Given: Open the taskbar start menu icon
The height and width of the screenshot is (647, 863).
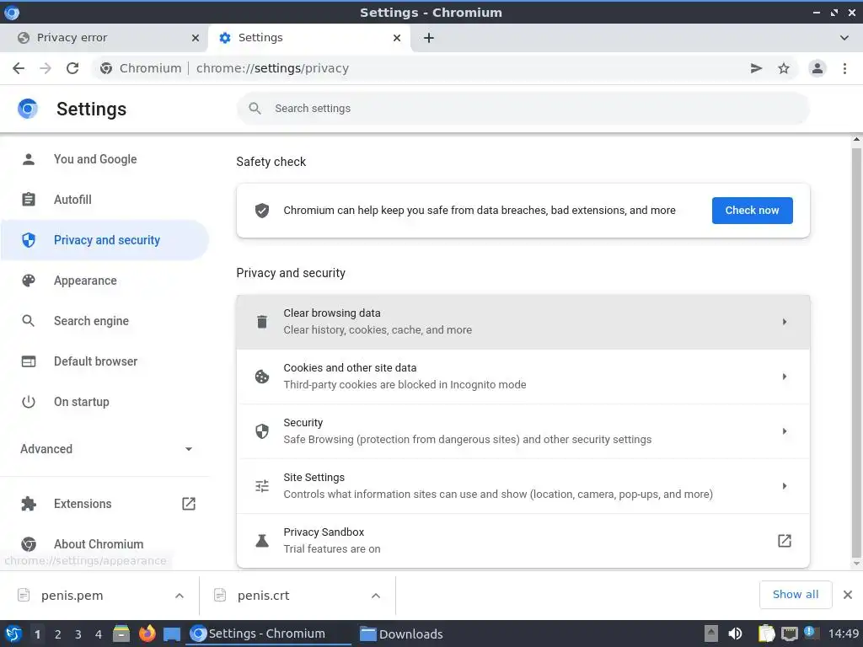Looking at the screenshot, I should [x=13, y=634].
